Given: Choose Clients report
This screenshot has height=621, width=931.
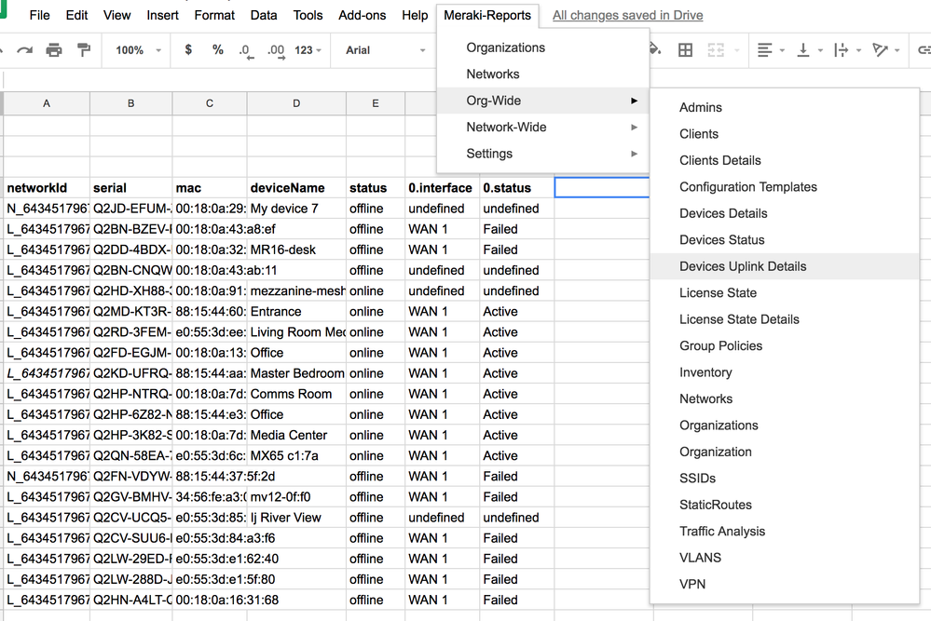Looking at the screenshot, I should tap(785, 134).
